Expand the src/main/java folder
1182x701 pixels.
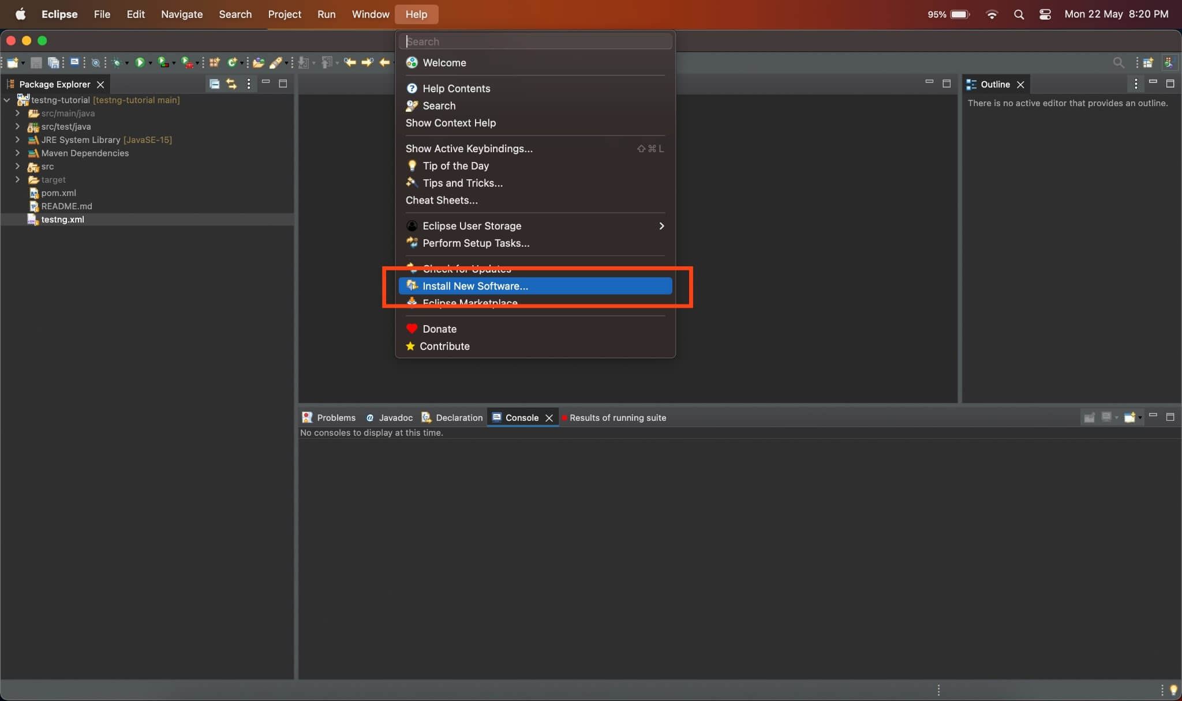pyautogui.click(x=17, y=114)
